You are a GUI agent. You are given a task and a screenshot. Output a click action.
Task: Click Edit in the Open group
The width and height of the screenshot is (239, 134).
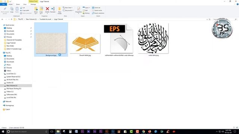85,10
